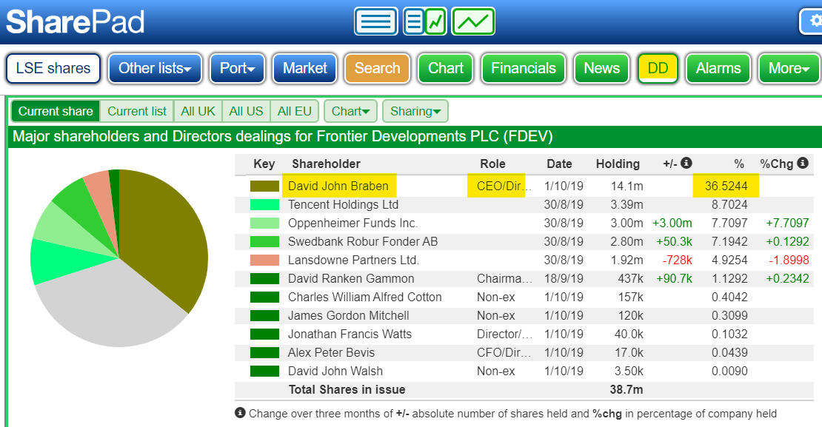Select shareholder Jonathan Francis Watts

[x=350, y=334]
